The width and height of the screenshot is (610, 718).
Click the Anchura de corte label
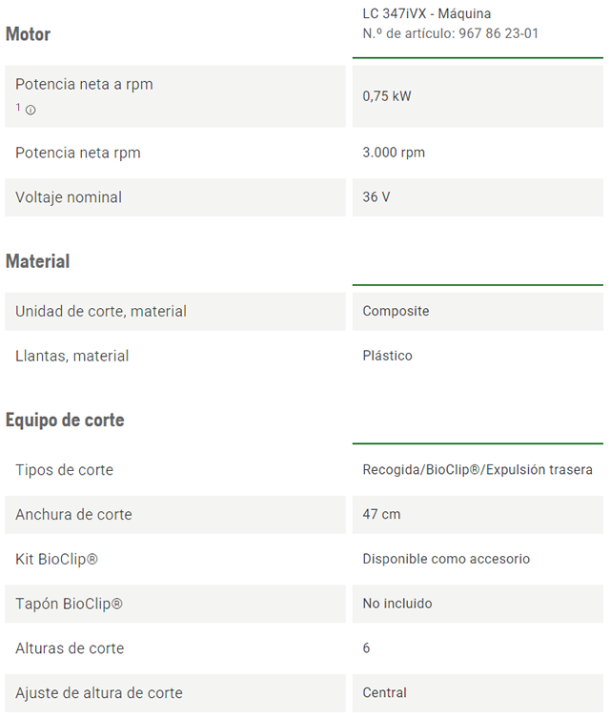pos(73,515)
